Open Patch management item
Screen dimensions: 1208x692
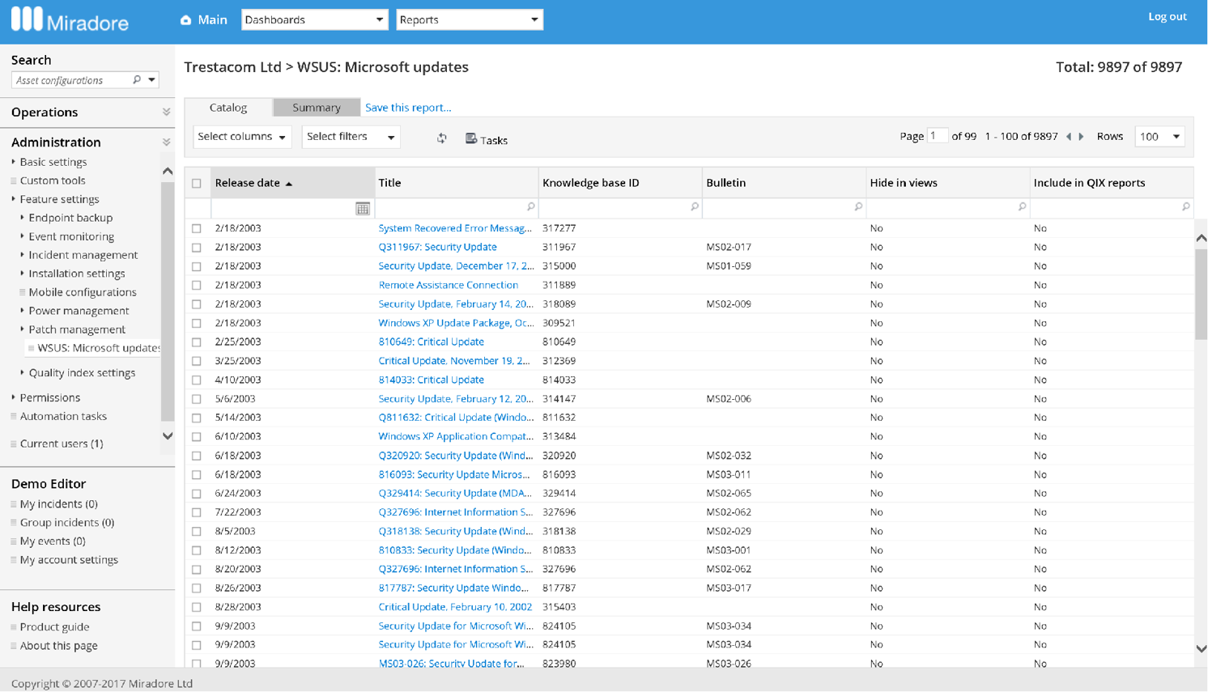point(77,329)
